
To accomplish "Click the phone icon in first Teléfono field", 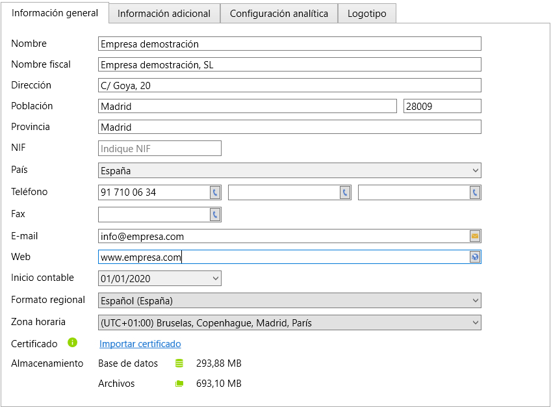I will pyautogui.click(x=215, y=192).
